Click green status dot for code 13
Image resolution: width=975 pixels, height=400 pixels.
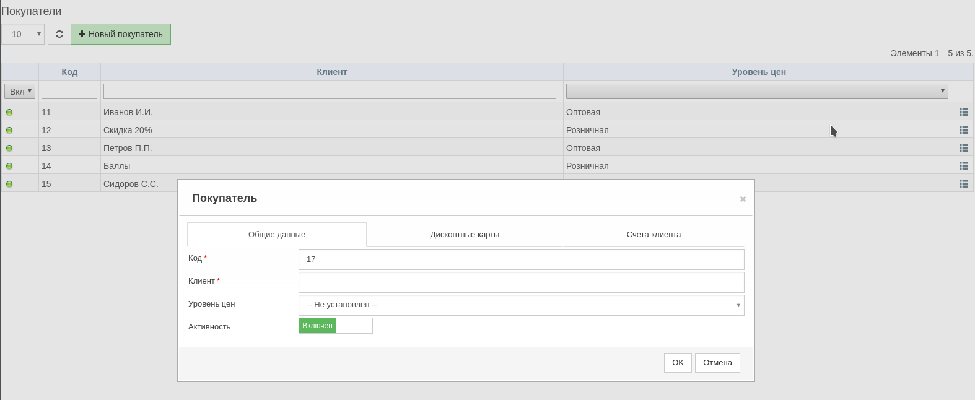tap(9, 149)
